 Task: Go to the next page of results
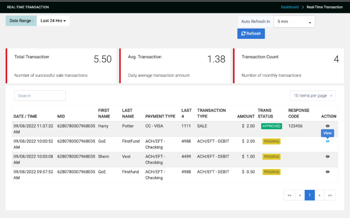click(x=320, y=195)
